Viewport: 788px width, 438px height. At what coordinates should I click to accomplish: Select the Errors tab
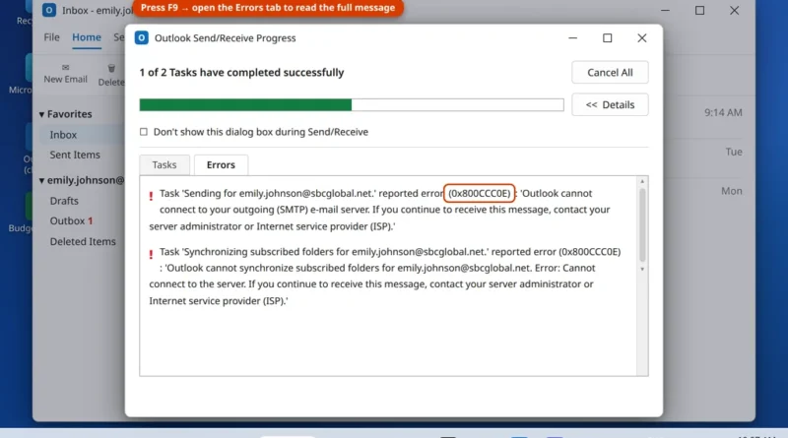(x=221, y=164)
